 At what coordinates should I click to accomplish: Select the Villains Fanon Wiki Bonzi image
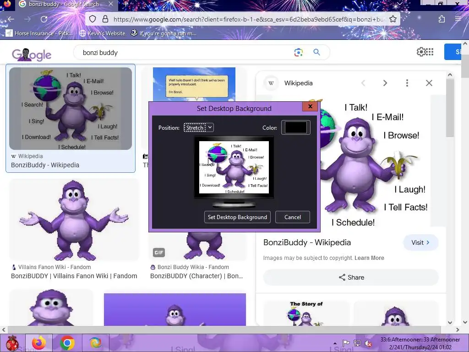74,220
